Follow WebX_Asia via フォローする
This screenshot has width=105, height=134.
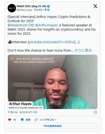[x=42, y=10]
